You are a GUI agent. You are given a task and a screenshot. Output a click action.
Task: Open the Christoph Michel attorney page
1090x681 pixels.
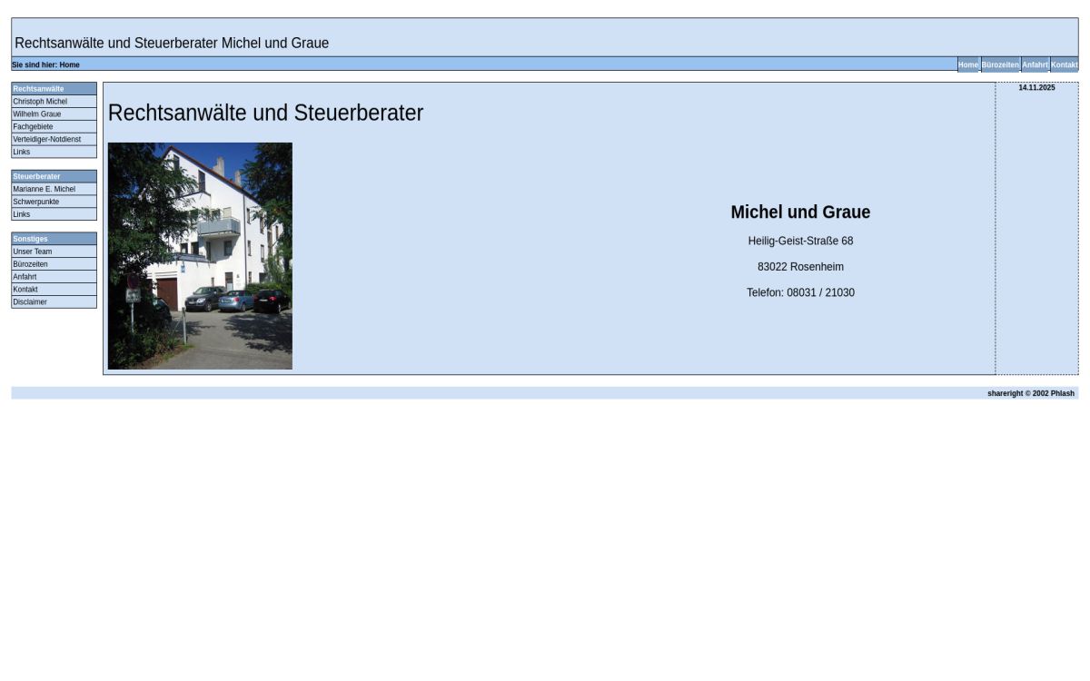point(39,101)
